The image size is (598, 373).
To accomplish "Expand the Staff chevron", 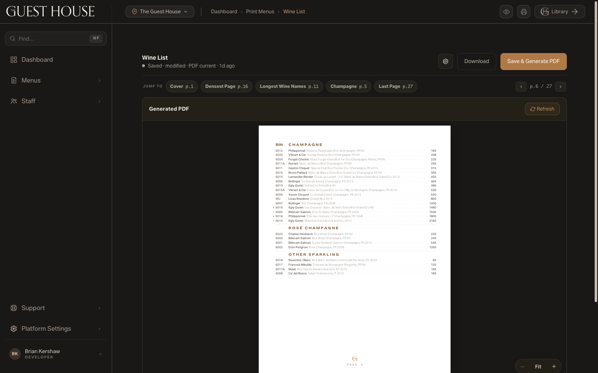I will click(x=99, y=101).
